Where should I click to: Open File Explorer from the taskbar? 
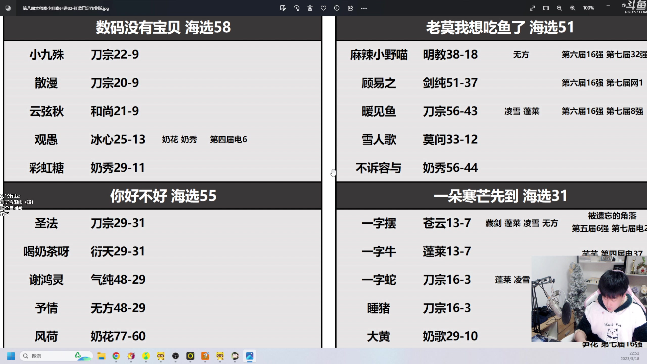(x=101, y=356)
